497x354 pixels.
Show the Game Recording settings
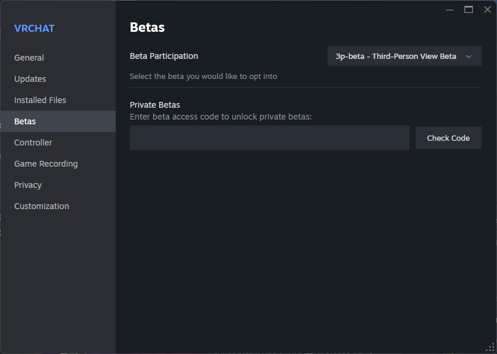coord(46,164)
